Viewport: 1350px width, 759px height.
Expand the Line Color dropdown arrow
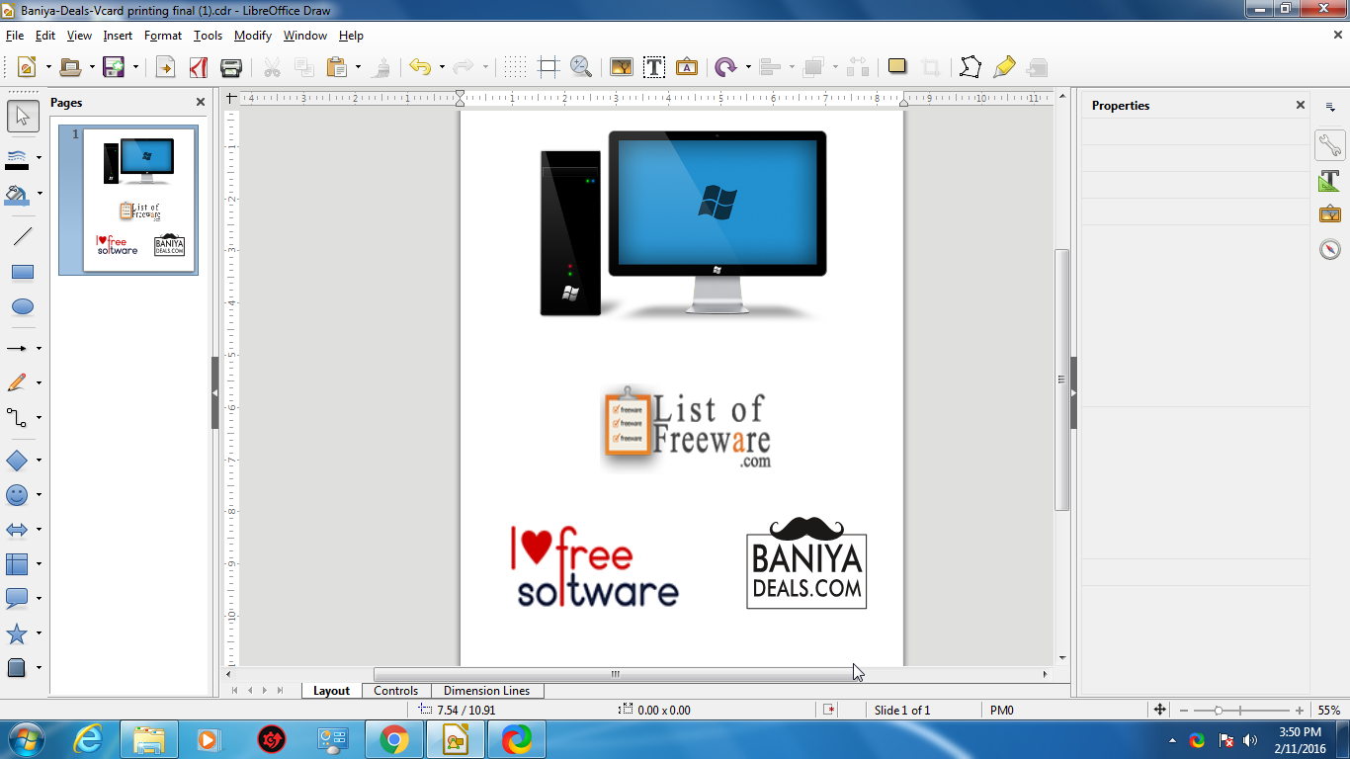pos(39,158)
